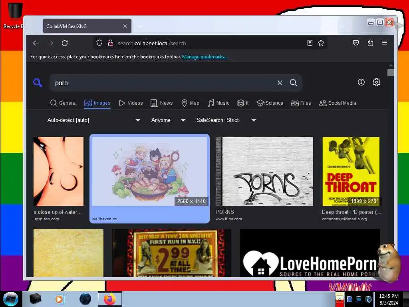Open the Manage bookmarks link
This screenshot has width=409, height=307.
click(205, 57)
